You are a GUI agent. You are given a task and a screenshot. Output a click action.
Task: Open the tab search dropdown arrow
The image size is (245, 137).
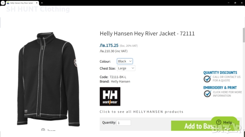pos(3,3)
